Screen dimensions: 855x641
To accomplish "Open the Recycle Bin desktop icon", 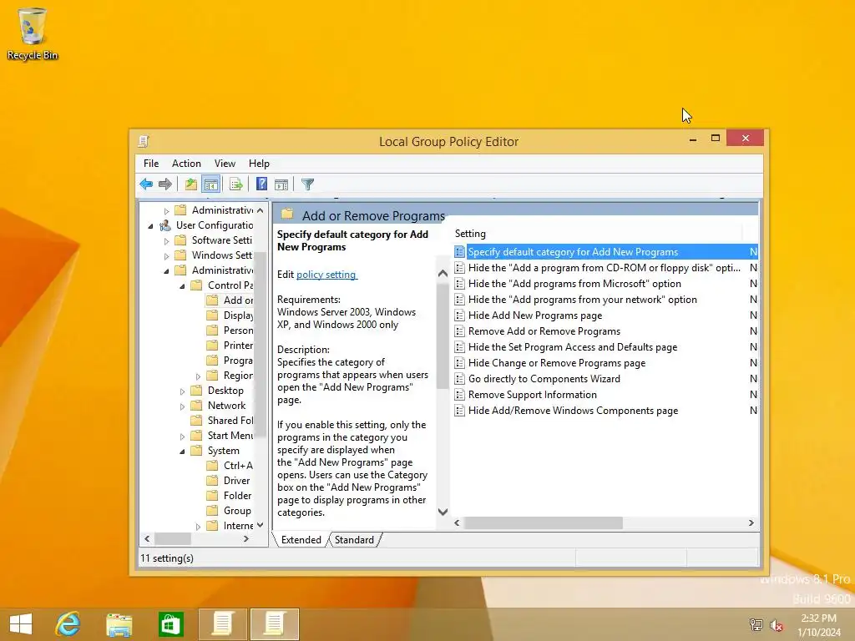I will (x=33, y=33).
